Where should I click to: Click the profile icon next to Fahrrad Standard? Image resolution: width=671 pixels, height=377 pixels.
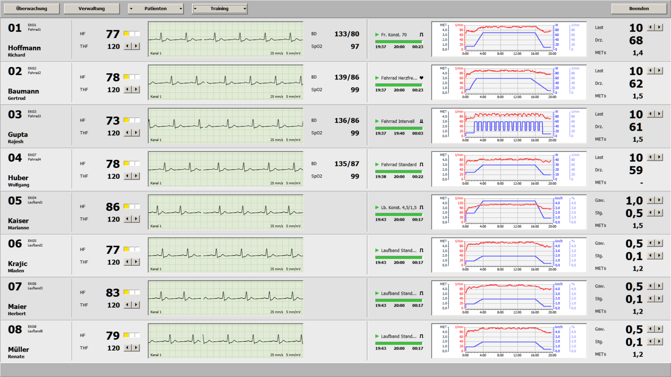point(421,165)
